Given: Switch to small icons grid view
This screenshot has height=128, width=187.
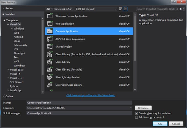Looking at the screenshot, I should coord(120,9).
